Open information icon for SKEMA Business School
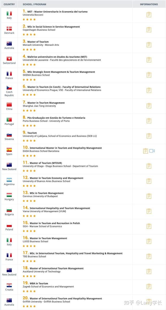 [x=149, y=75]
